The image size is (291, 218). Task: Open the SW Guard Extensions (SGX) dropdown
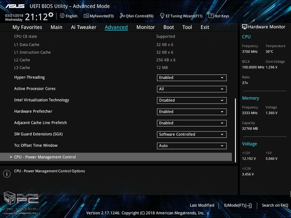[x=192, y=135]
